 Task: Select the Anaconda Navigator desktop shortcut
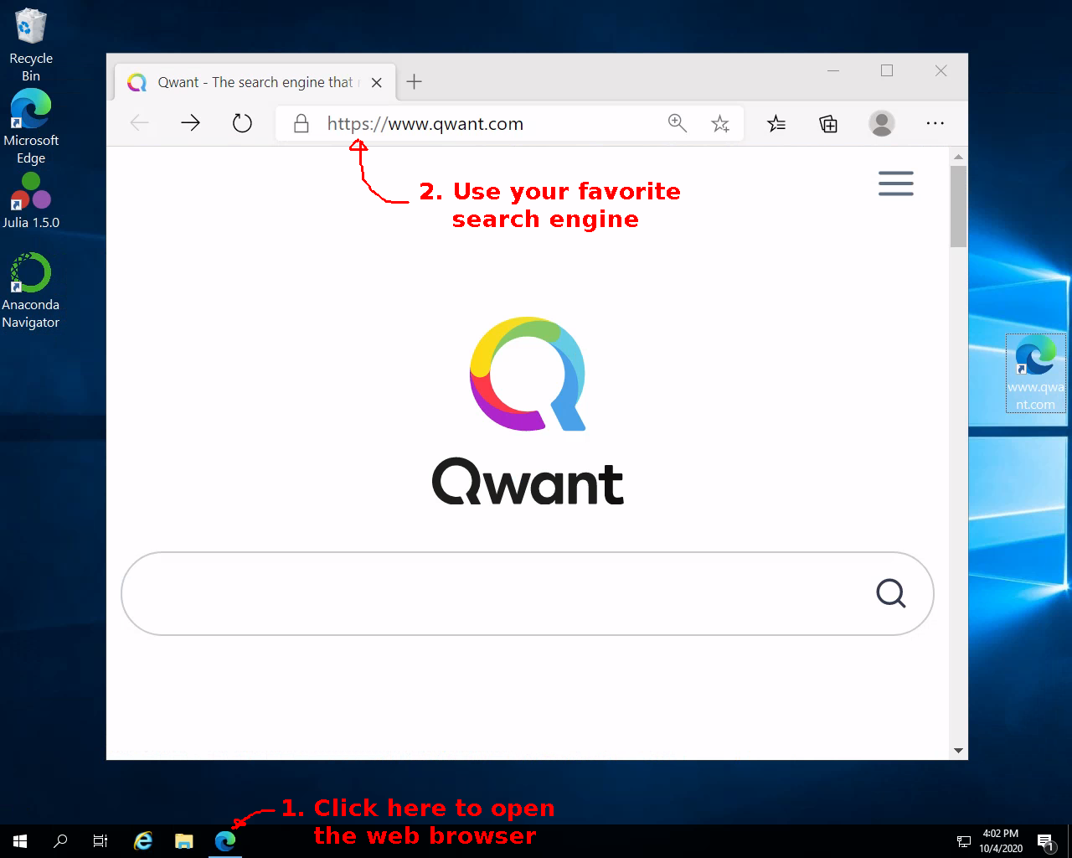(x=31, y=291)
